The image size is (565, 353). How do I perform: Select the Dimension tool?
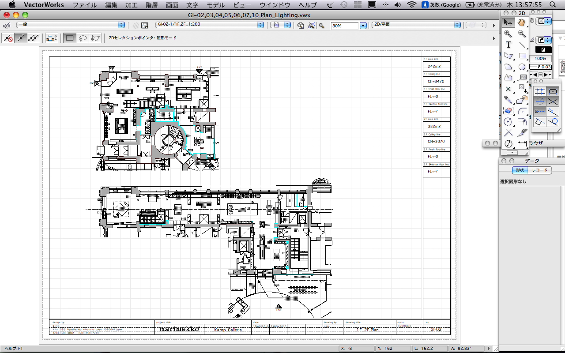coord(522,144)
